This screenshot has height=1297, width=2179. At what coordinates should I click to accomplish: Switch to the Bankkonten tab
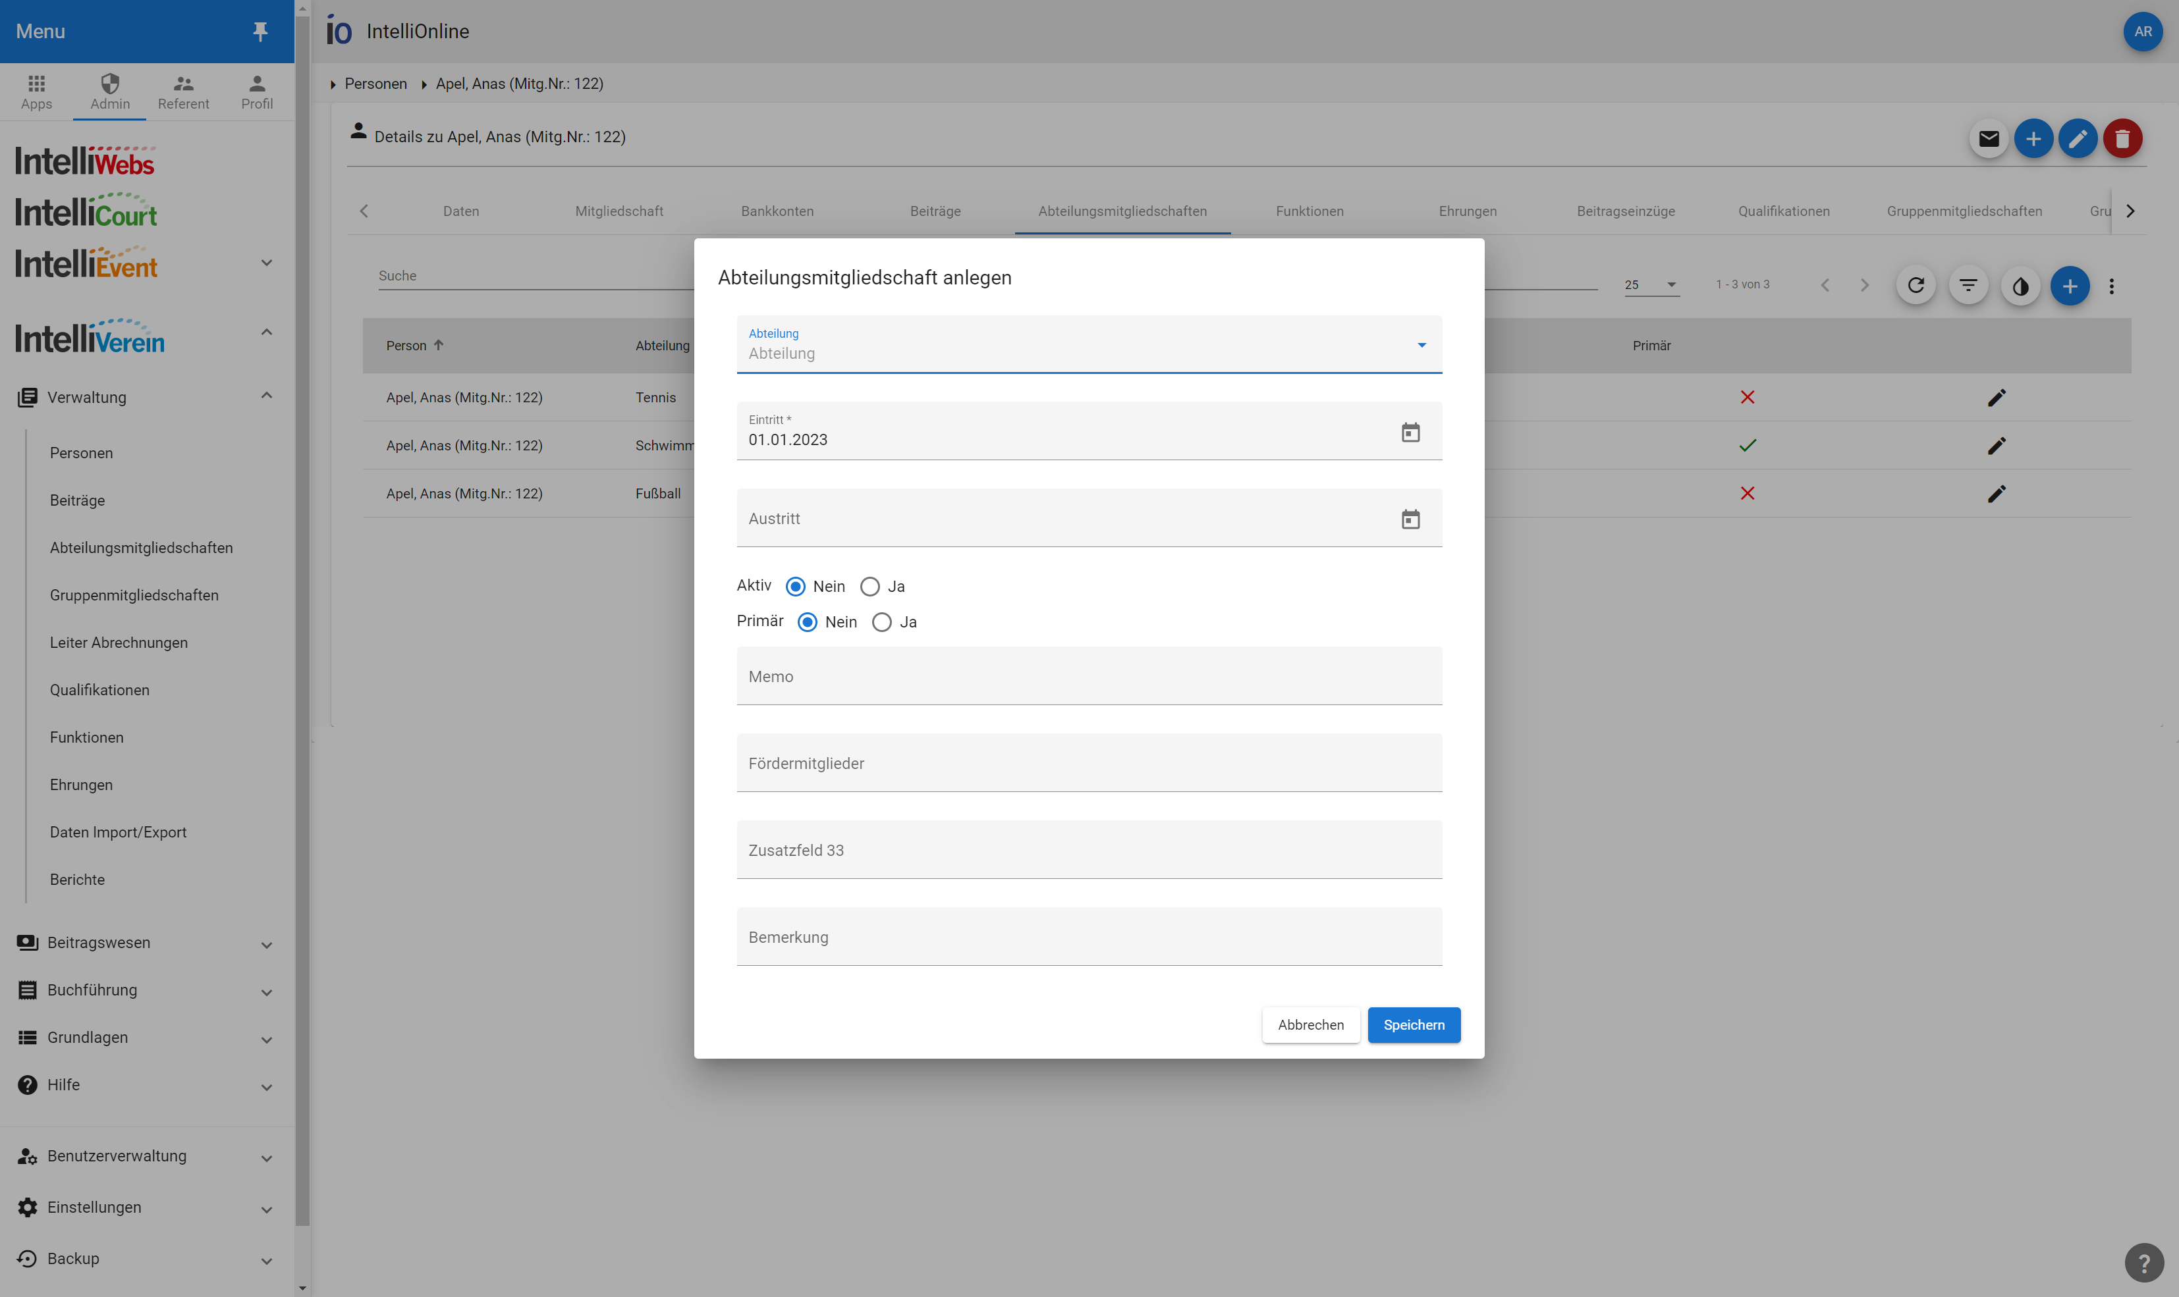(777, 211)
